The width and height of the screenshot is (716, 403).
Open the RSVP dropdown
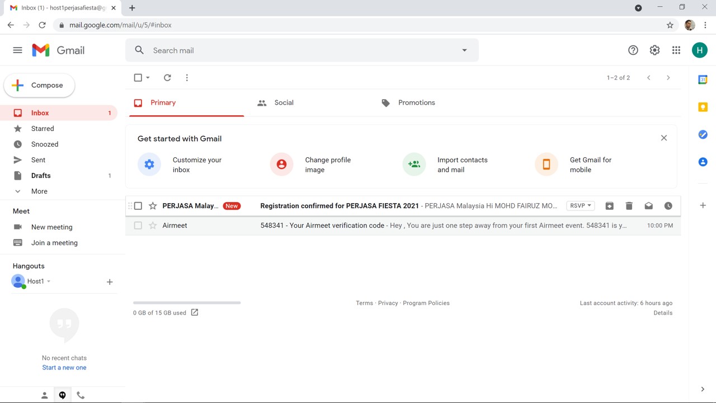pyautogui.click(x=581, y=205)
